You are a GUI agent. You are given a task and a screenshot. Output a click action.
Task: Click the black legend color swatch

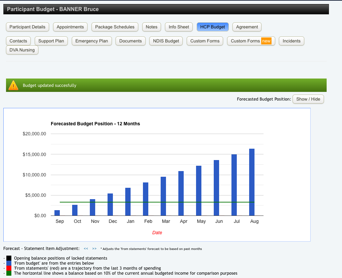click(x=9, y=258)
